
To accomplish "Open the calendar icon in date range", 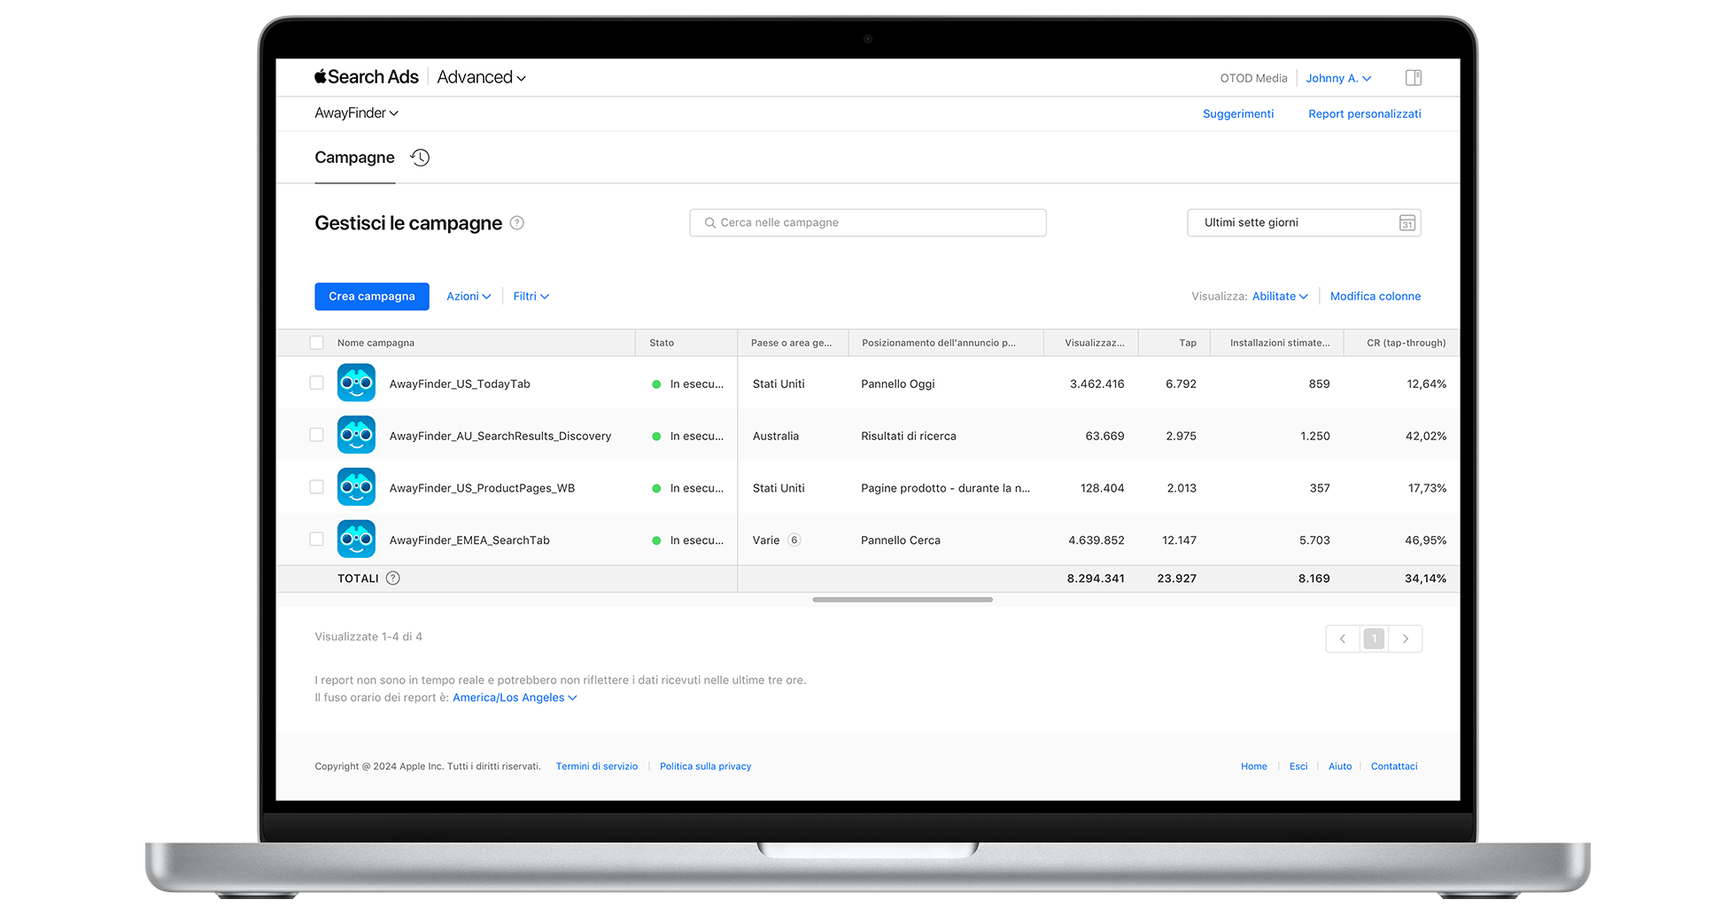I will (x=1407, y=223).
